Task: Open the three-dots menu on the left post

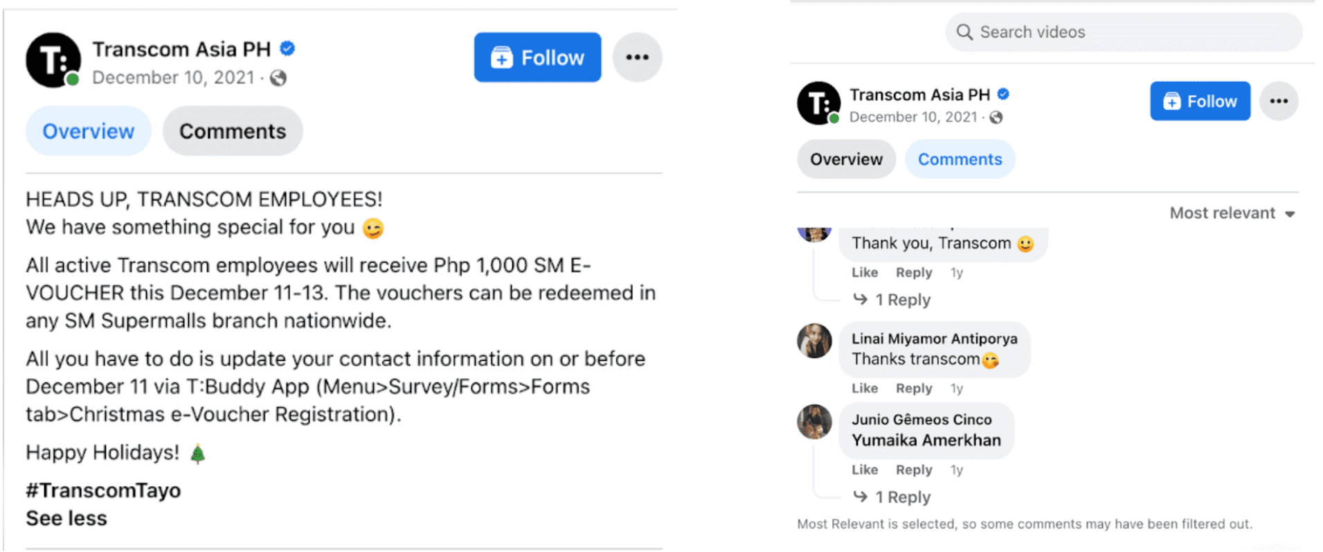Action: click(x=637, y=57)
